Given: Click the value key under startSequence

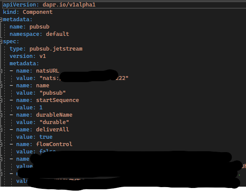Looking at the screenshot, I should 26,108.
